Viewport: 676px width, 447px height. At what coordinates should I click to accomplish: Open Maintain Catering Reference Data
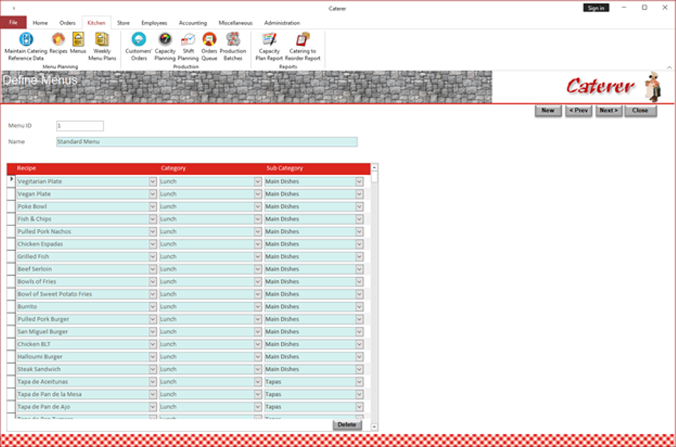click(26, 47)
